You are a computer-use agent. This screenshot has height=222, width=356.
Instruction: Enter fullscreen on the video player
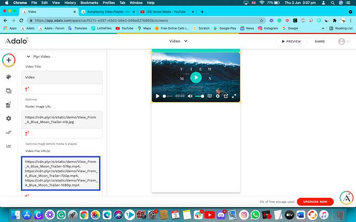coord(234,96)
